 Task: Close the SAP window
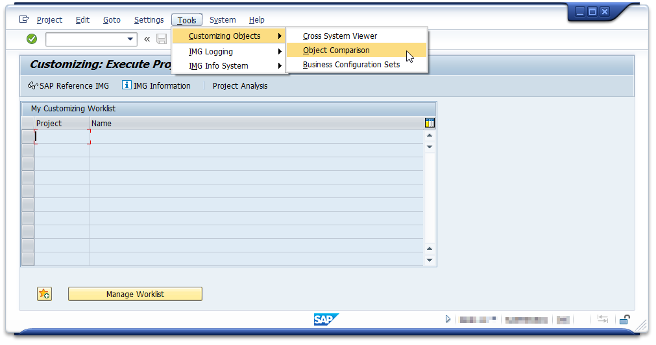(x=605, y=12)
